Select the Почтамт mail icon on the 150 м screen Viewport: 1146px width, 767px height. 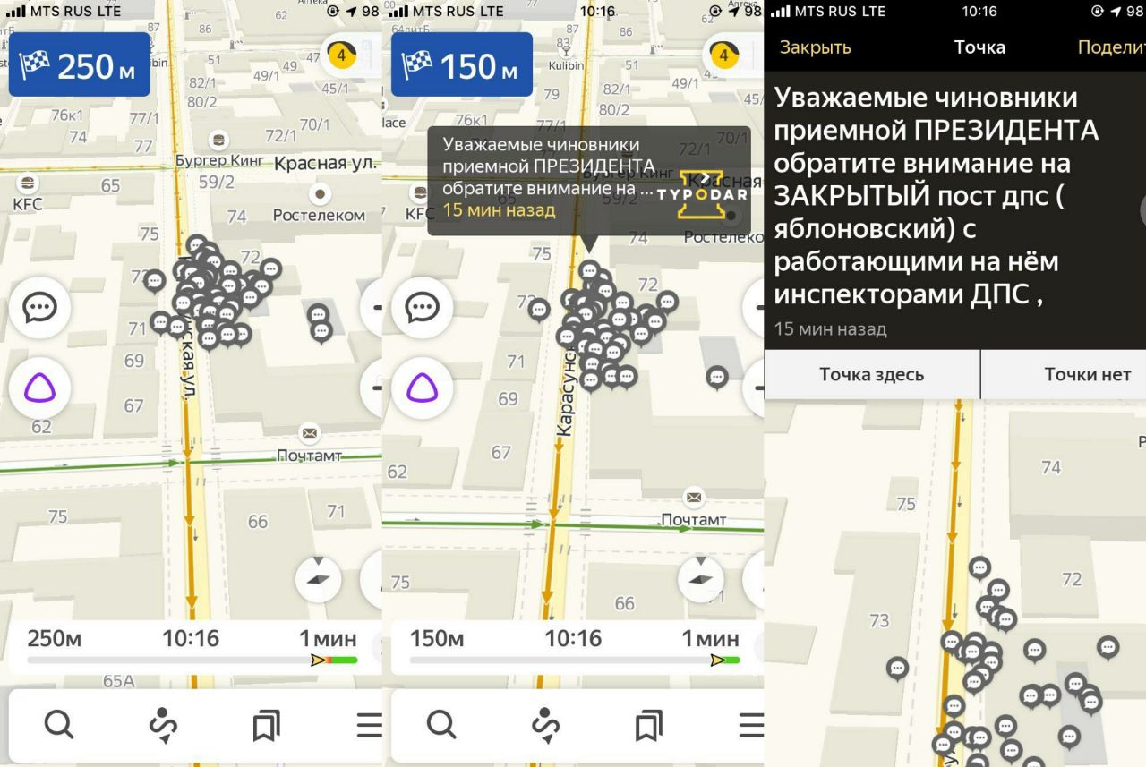point(693,498)
